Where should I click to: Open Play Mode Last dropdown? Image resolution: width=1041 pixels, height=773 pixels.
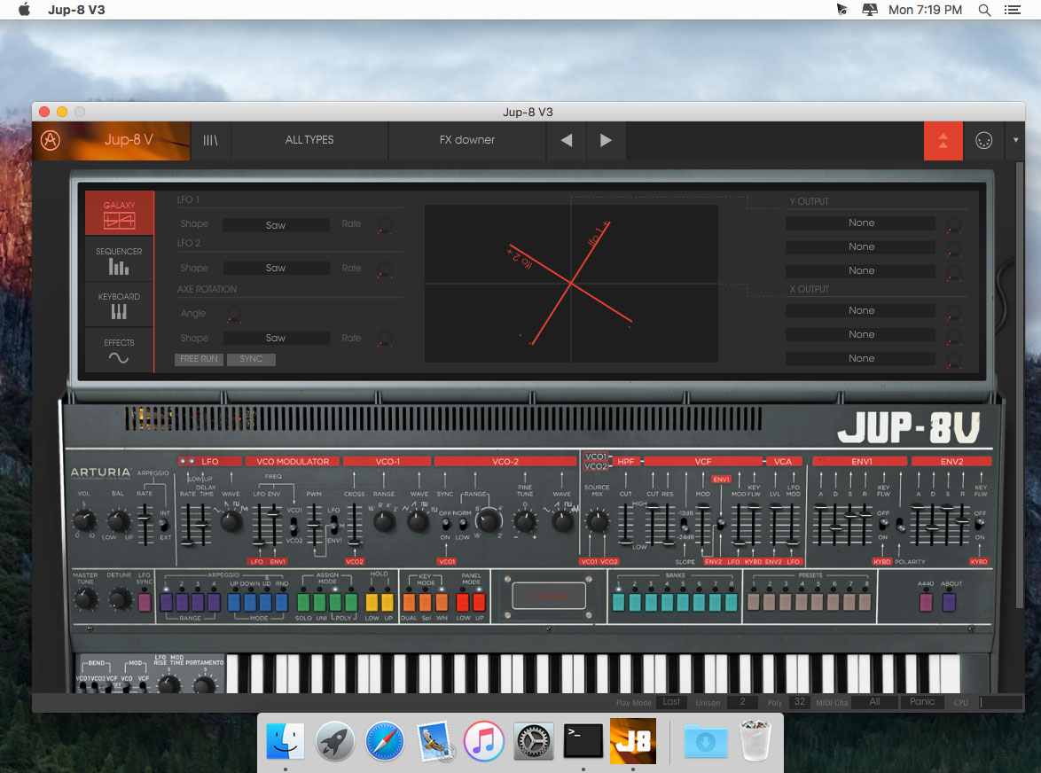[671, 702]
